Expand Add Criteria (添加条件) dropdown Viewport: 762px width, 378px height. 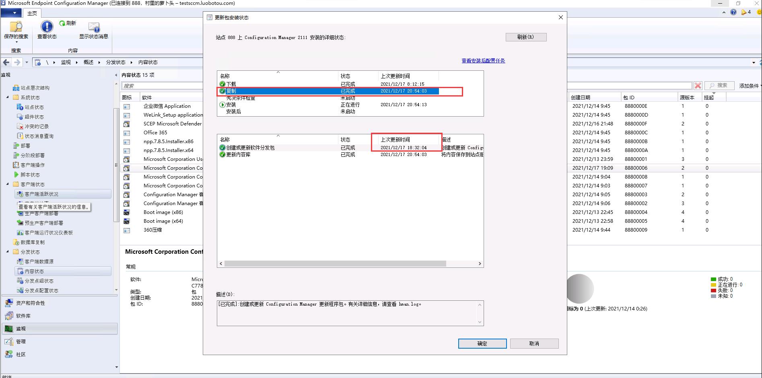pyautogui.click(x=750, y=86)
